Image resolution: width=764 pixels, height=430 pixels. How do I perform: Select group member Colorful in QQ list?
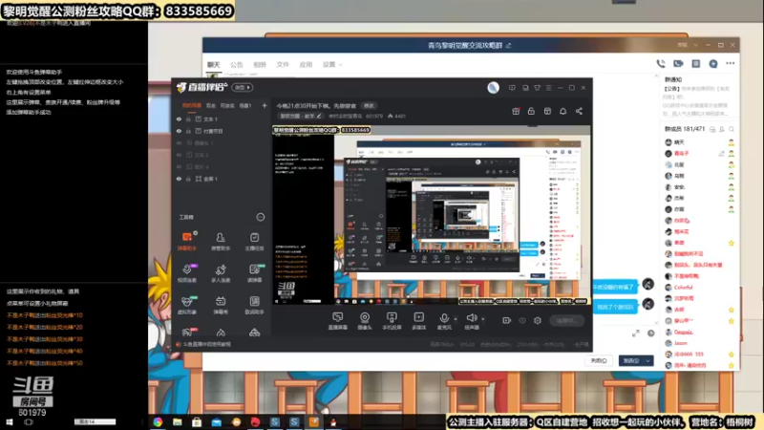coord(683,288)
